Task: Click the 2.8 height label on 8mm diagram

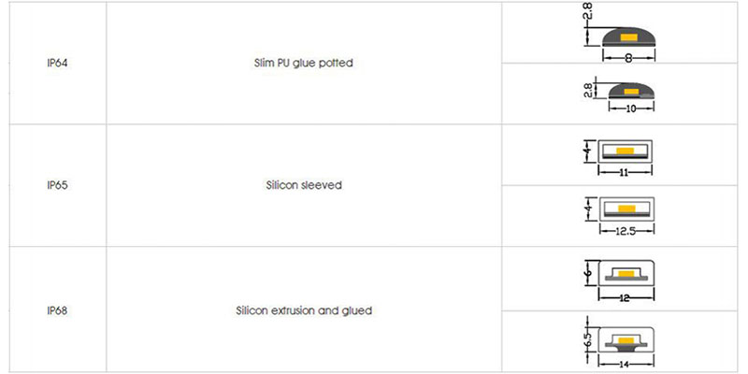Action: coord(589,11)
